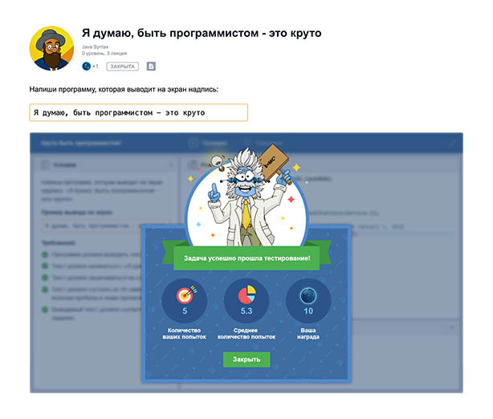
Task: Click the green success testing banner
Action: [x=246, y=258]
